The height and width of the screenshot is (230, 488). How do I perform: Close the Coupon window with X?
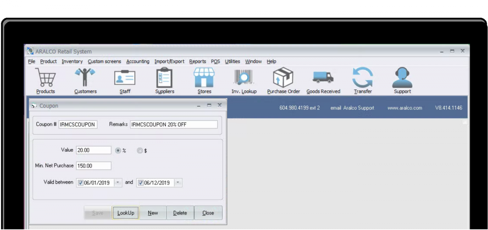pyautogui.click(x=220, y=105)
